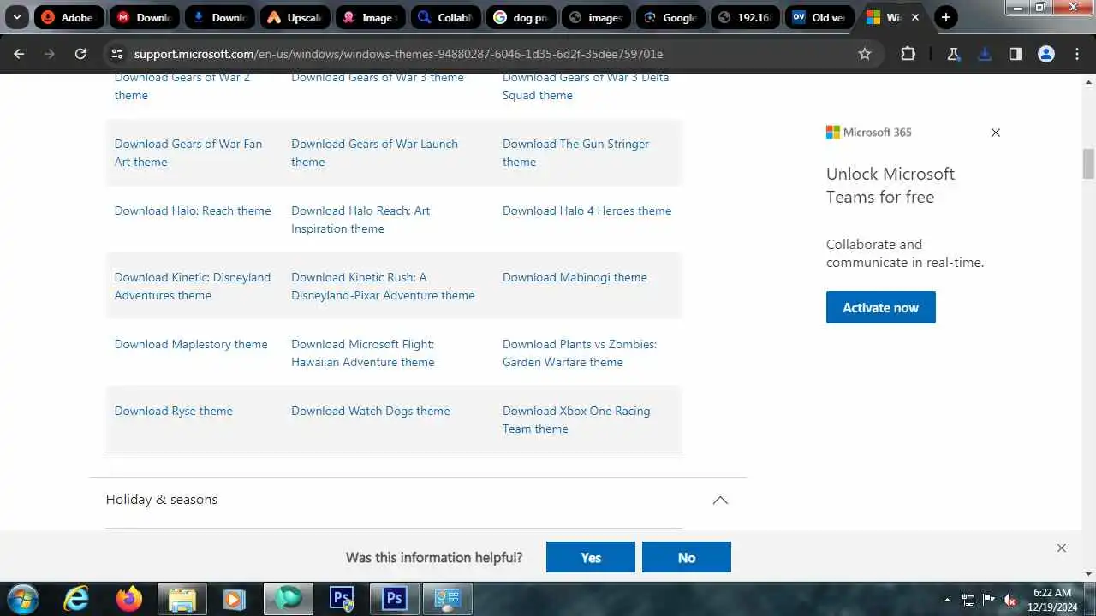Screen dimensions: 1096x616
Task: Launch Internet Explorer from the taskbar
Action: [x=76, y=599]
